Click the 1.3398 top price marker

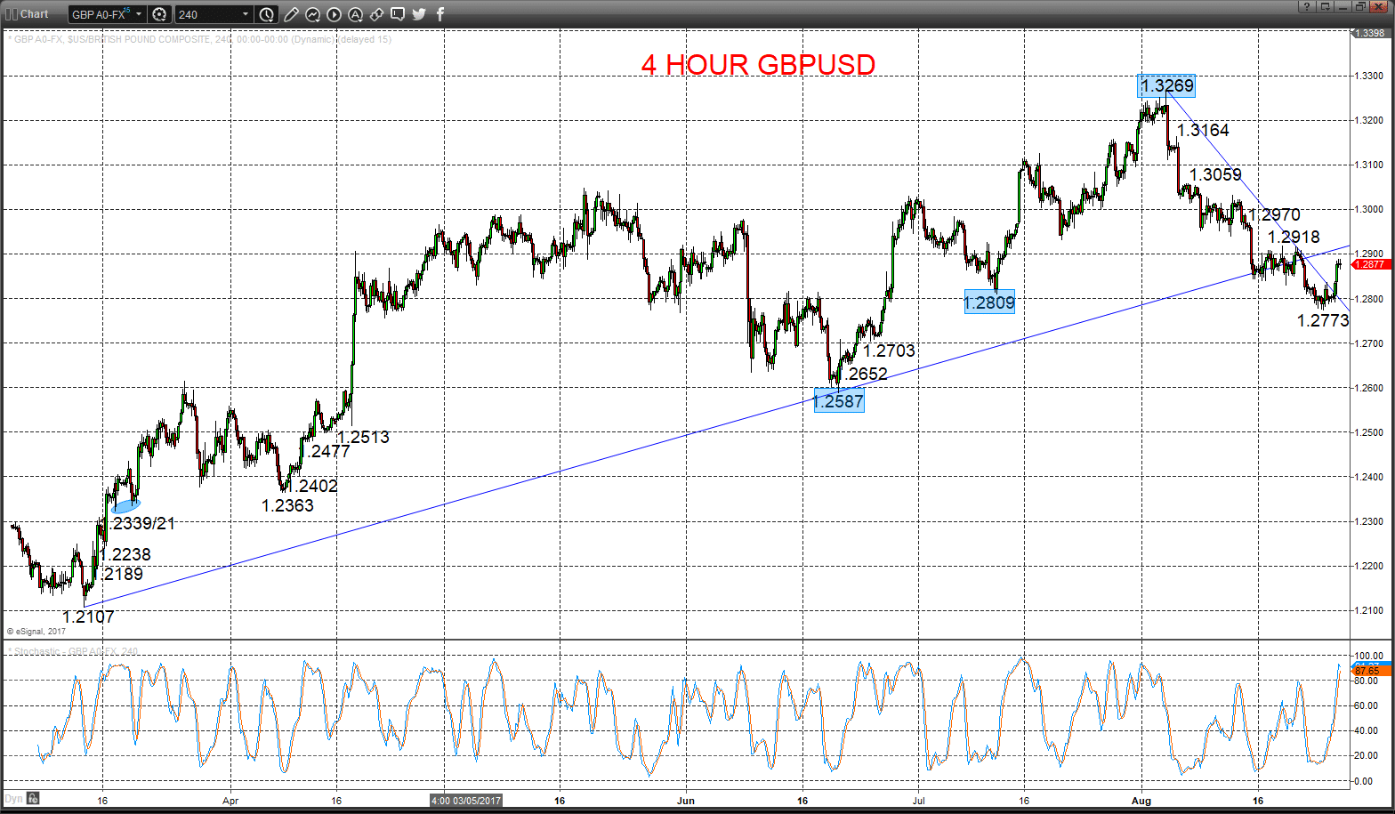tap(1369, 33)
